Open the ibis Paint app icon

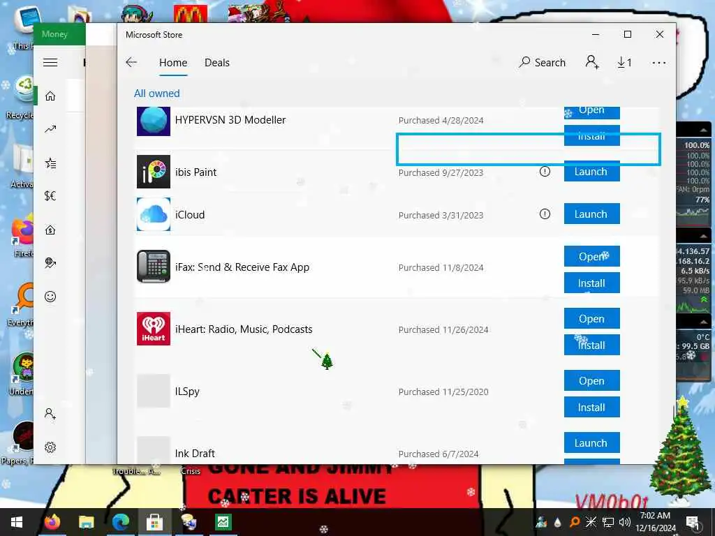154,172
